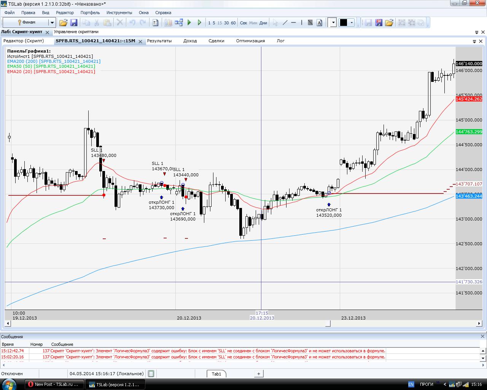The height and width of the screenshot is (390, 487).
Task: Open the Правка menu
Action: click(x=28, y=13)
